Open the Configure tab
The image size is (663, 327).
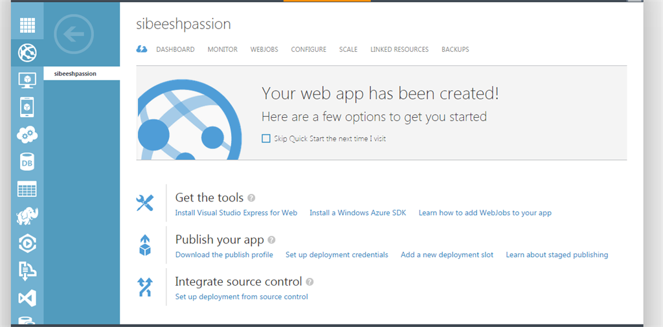click(308, 49)
